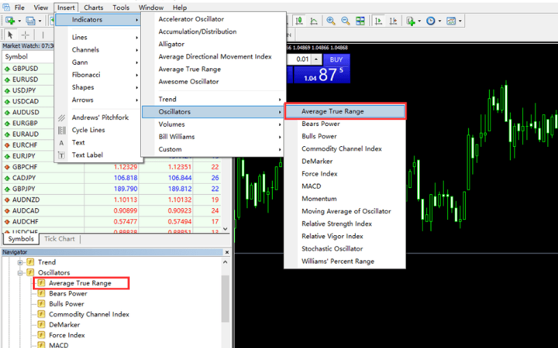The height and width of the screenshot is (348, 558).
Task: Collapse the Oscillators folder in Navigator
Action: (21, 273)
